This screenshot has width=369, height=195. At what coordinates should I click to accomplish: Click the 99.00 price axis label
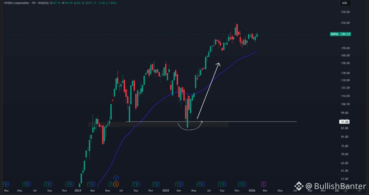coord(345,113)
